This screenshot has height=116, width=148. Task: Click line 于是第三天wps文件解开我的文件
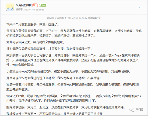pos(69,71)
